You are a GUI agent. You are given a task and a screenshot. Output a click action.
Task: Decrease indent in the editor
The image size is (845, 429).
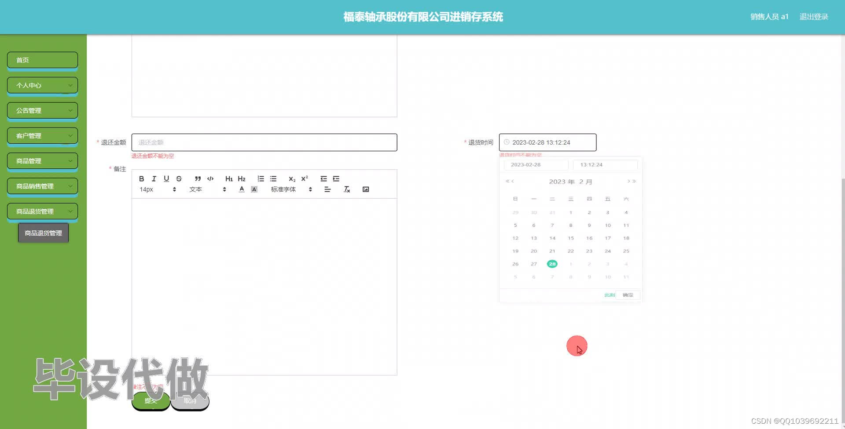323,178
